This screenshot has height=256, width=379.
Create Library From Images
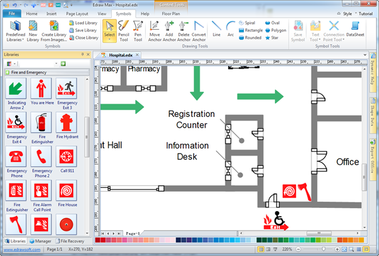click(x=54, y=31)
